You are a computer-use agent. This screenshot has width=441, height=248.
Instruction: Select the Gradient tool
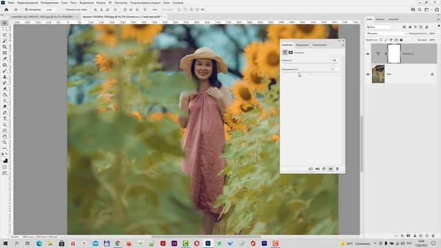pos(5,95)
